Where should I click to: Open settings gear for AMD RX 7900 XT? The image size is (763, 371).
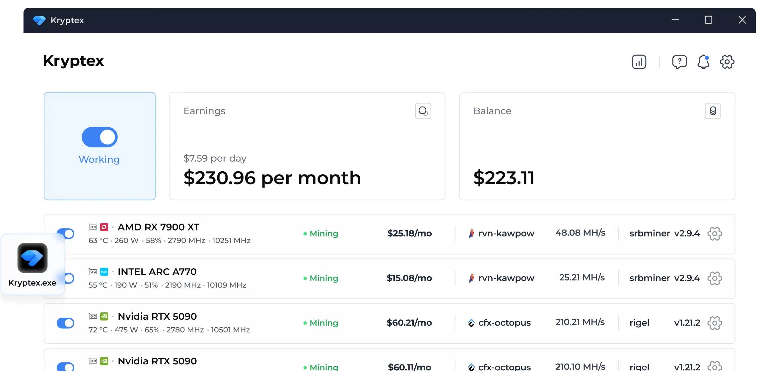click(x=715, y=234)
